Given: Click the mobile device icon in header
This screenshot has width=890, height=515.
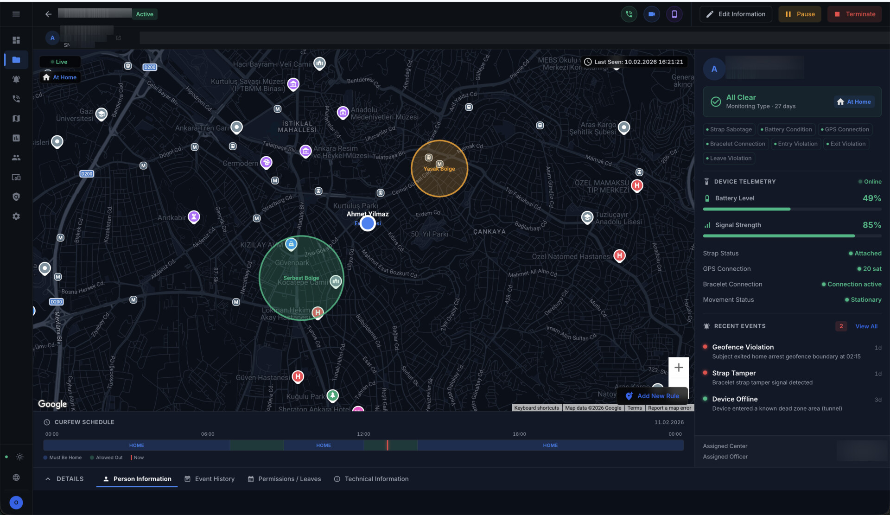Looking at the screenshot, I should 674,14.
